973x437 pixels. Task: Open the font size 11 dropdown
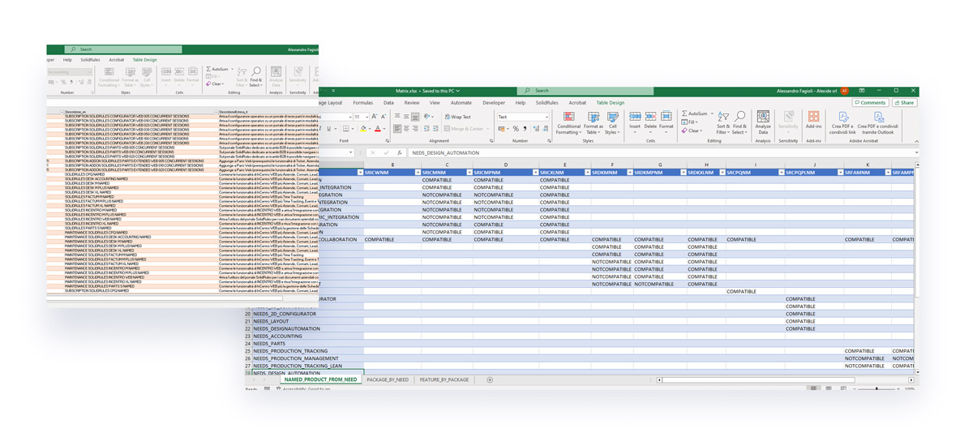366,117
